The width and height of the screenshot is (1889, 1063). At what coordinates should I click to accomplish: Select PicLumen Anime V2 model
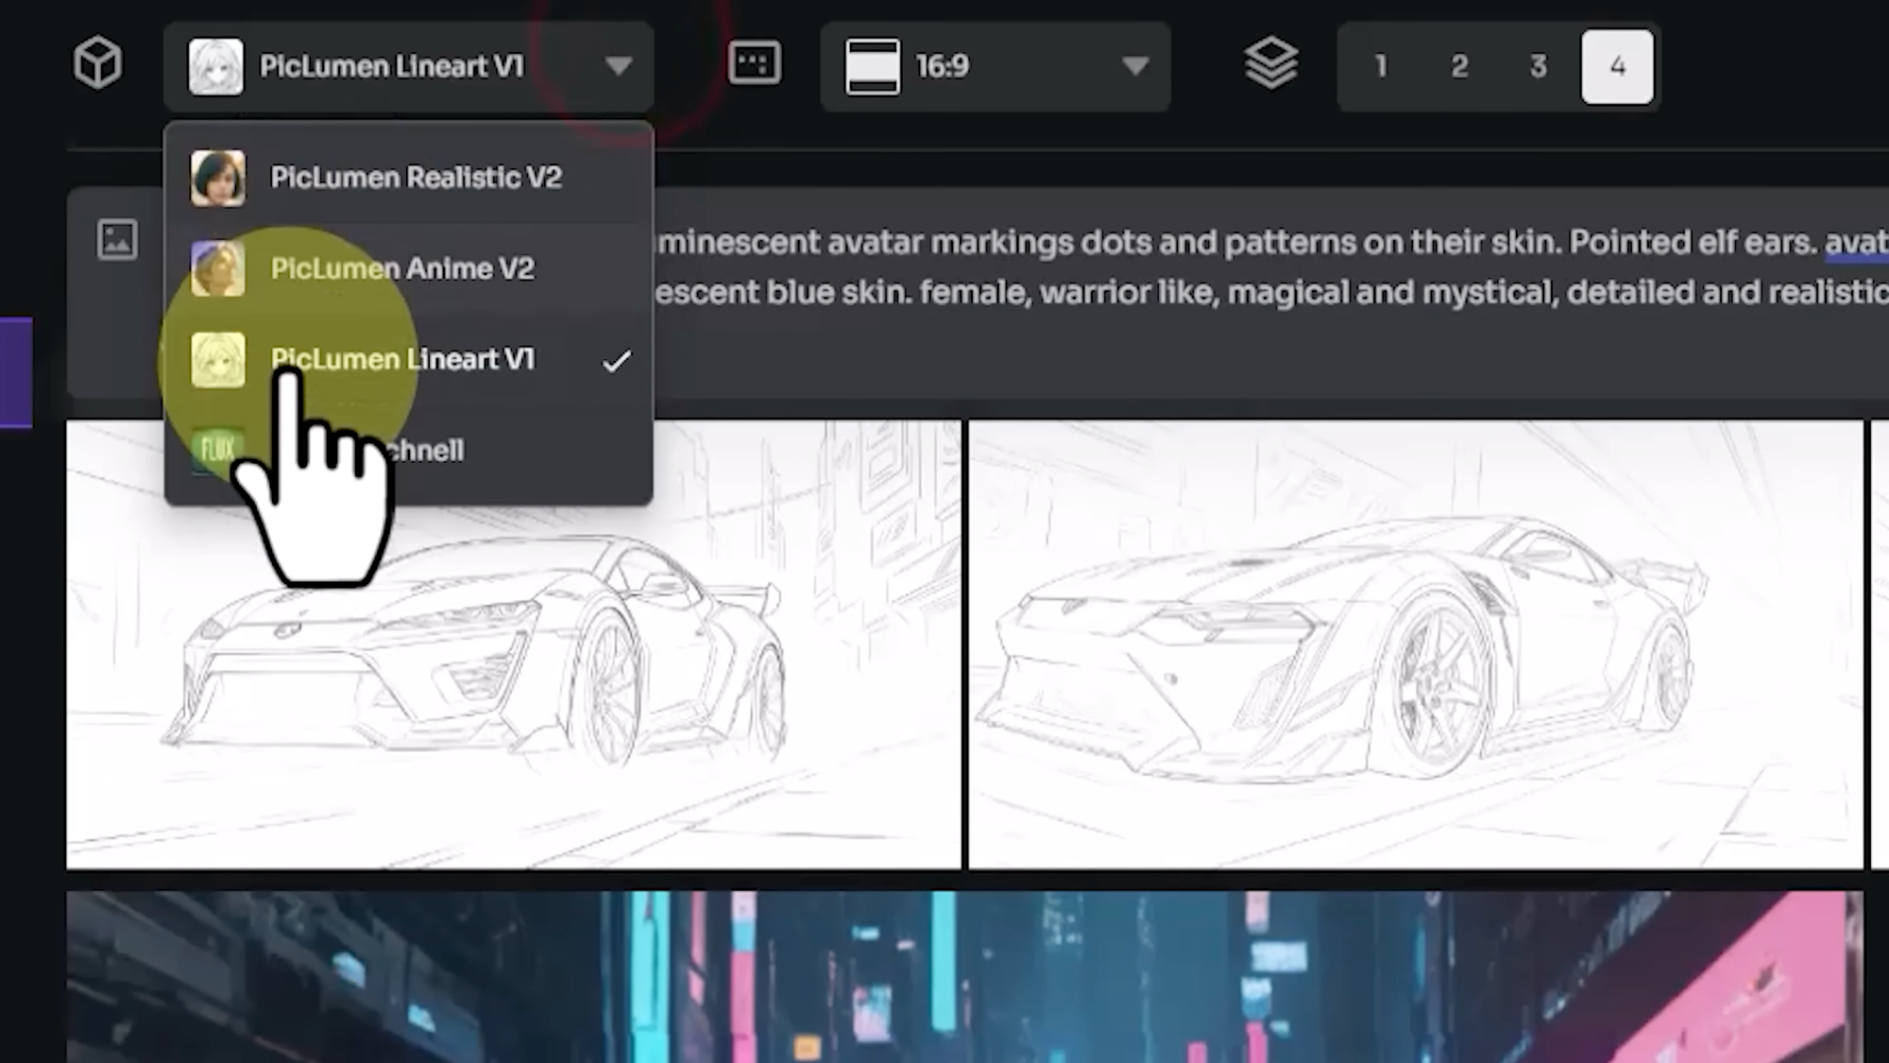pyautogui.click(x=408, y=268)
